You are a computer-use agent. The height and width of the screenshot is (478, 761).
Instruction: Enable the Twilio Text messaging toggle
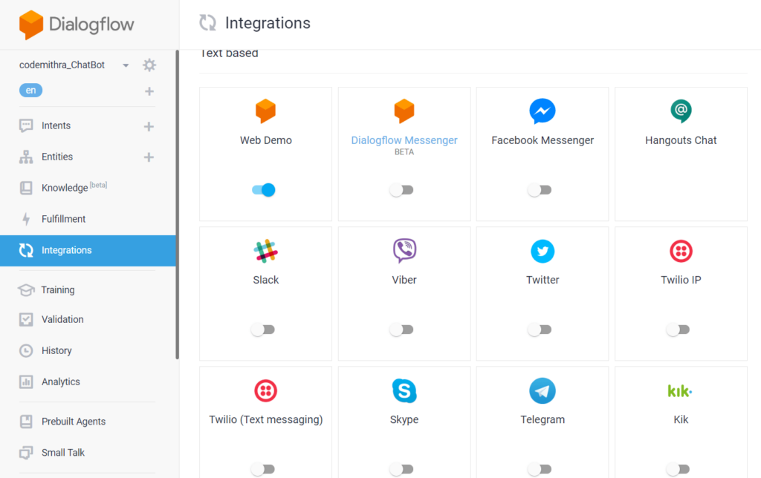263,469
